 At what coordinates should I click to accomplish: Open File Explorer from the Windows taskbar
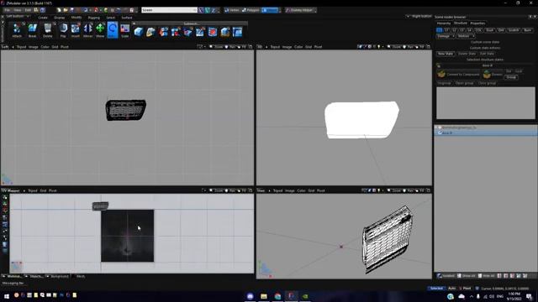coord(263,296)
